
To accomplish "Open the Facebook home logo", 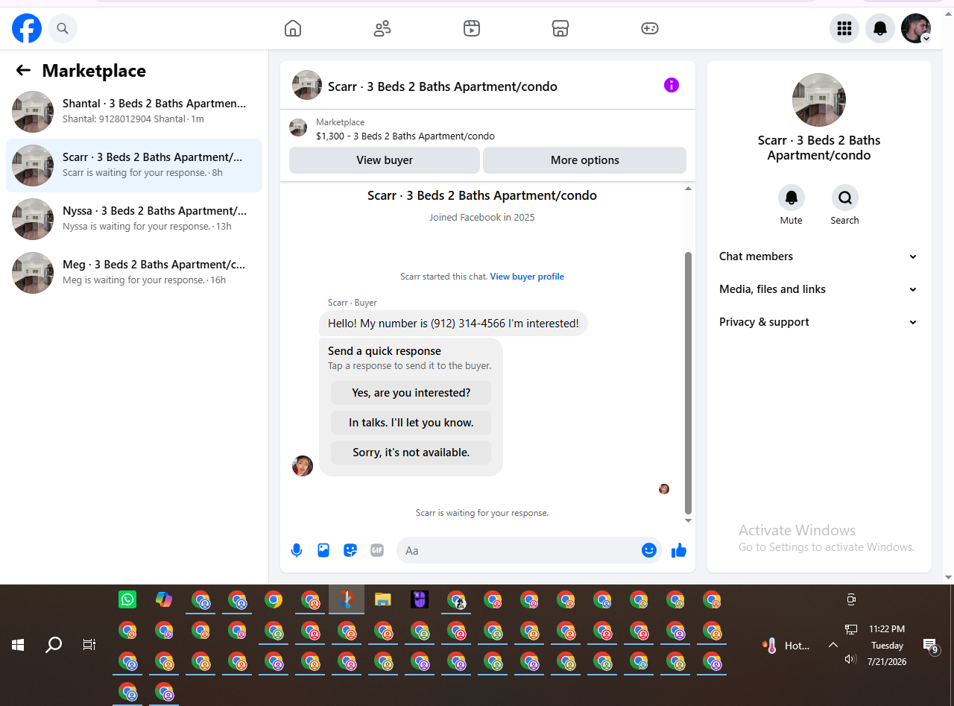I will pos(27,28).
